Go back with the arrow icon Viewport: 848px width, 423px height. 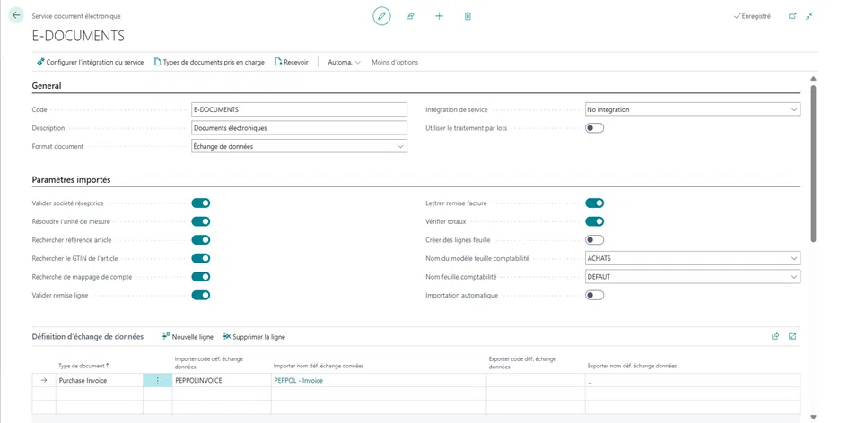(15, 15)
